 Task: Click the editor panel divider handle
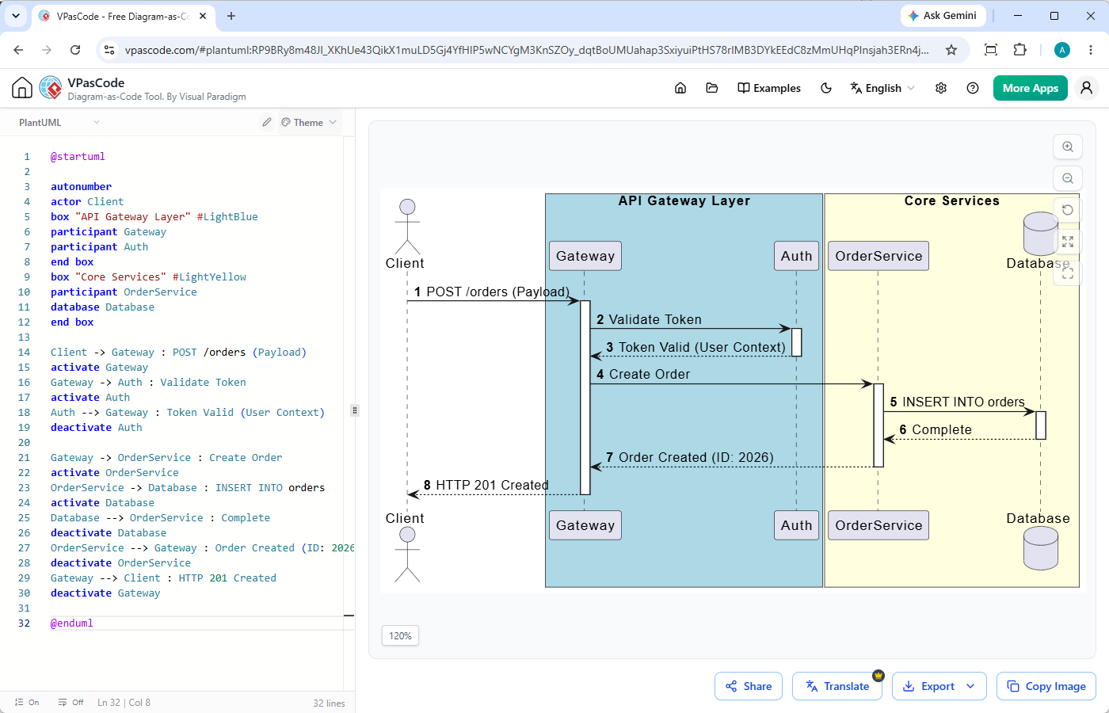(x=355, y=410)
